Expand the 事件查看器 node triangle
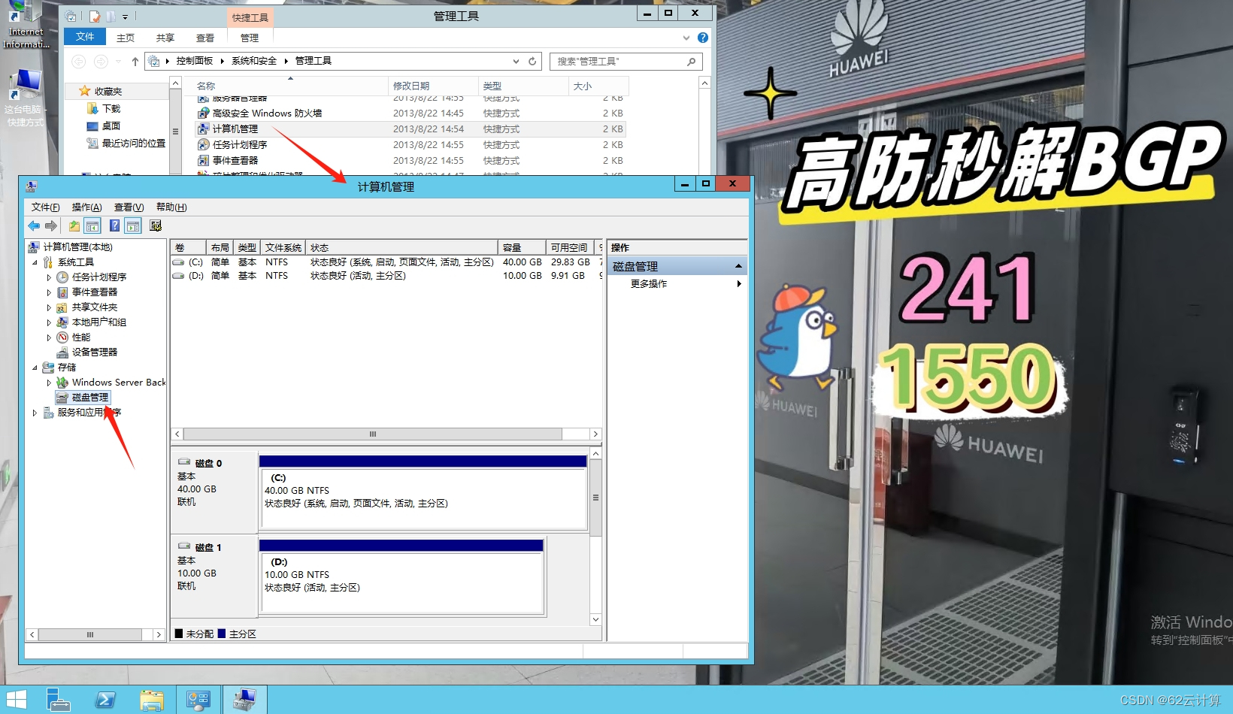The image size is (1233, 714). coord(49,292)
